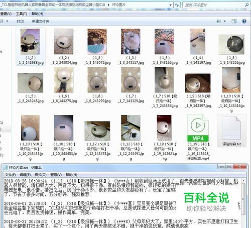Click Notepad scrollbar up arrow
This screenshot has height=228, width=251.
tap(243, 181)
